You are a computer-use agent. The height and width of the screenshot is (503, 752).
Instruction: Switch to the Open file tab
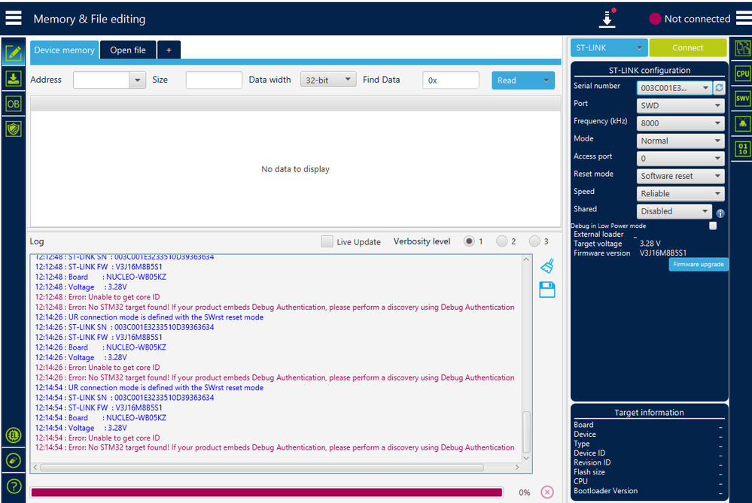point(127,50)
